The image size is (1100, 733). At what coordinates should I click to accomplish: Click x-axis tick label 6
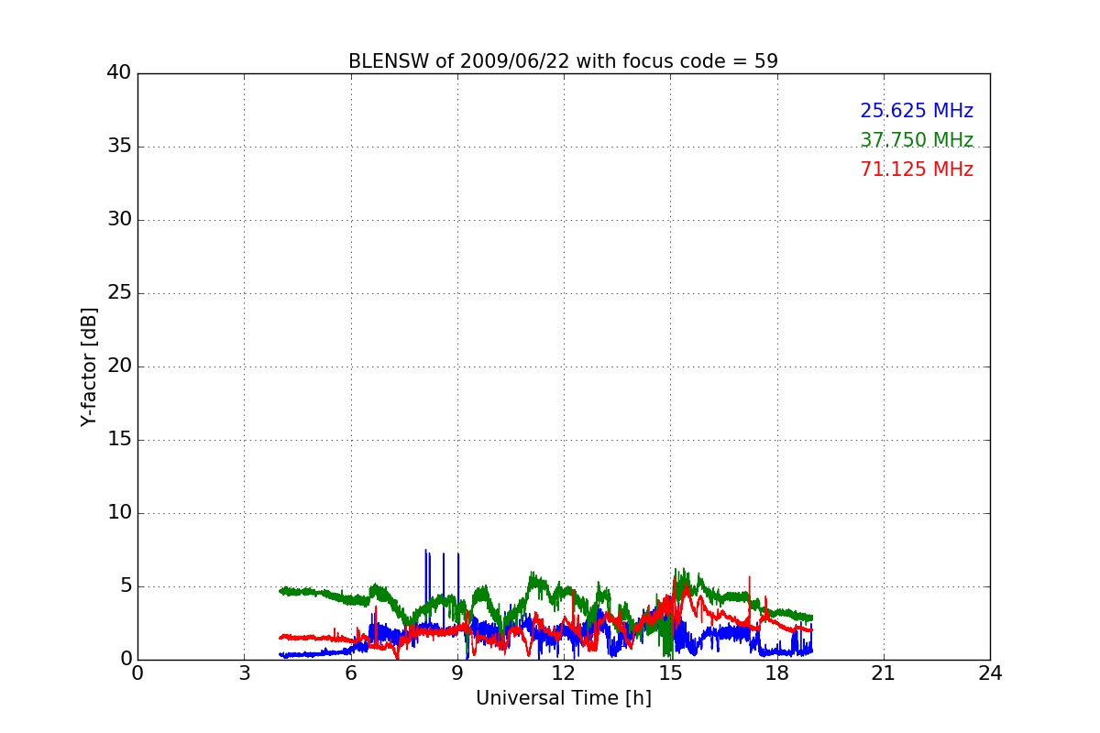coord(351,673)
